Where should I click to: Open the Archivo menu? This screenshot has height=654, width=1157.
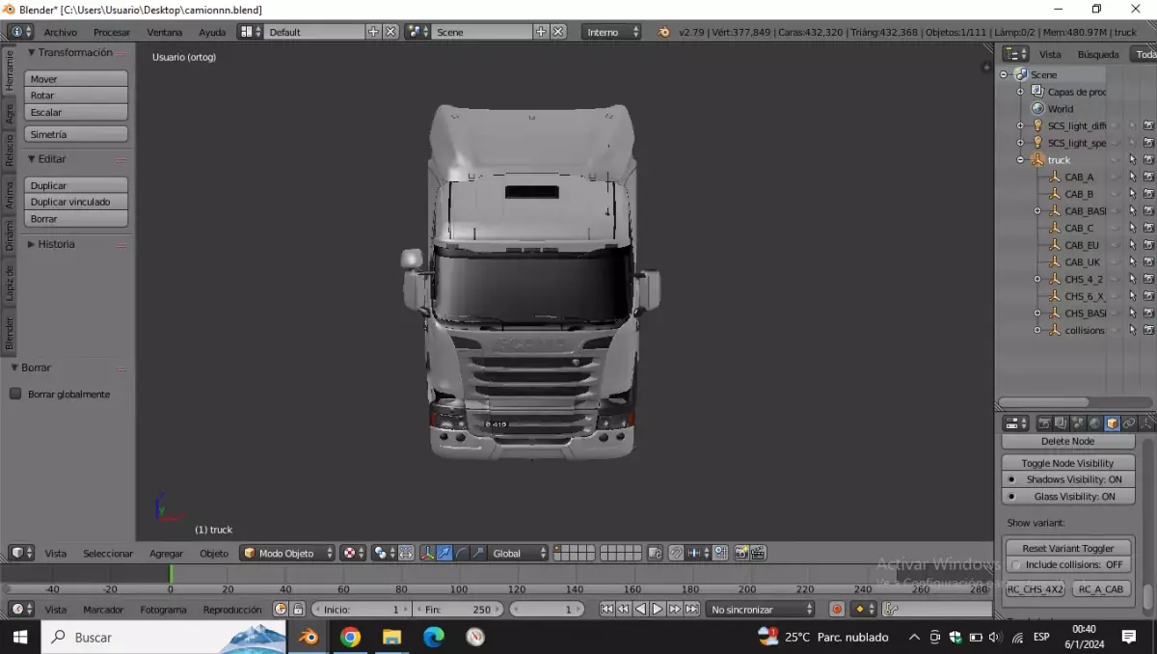point(61,32)
